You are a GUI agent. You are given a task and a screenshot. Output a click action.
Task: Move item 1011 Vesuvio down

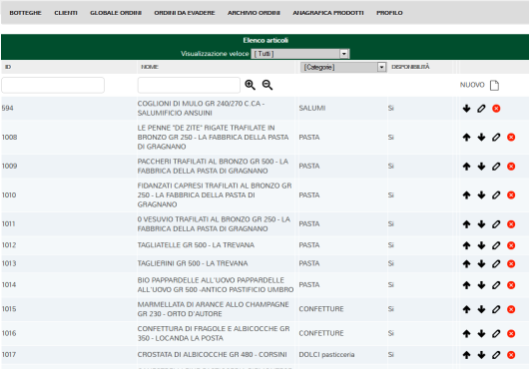(x=481, y=224)
